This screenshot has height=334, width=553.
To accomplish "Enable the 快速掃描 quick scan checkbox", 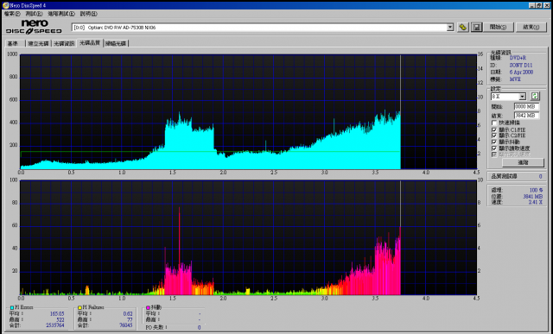I will pos(494,123).
